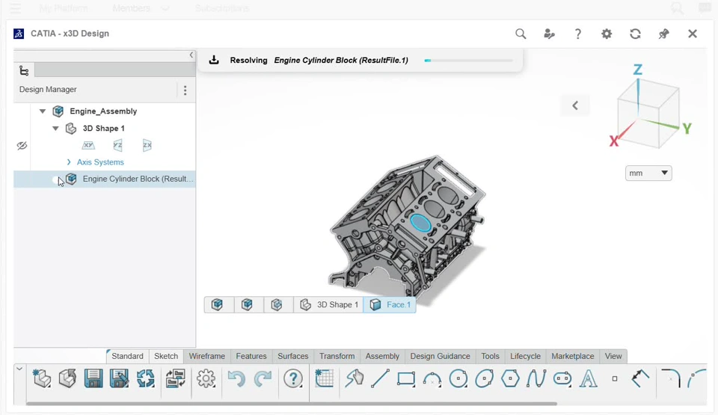
Task: Select the Text sketch tool
Action: [589, 379]
